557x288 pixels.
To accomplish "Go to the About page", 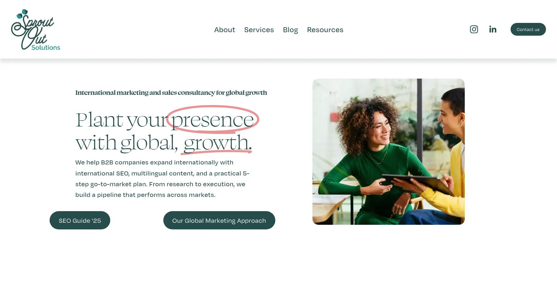I will 225,30.
